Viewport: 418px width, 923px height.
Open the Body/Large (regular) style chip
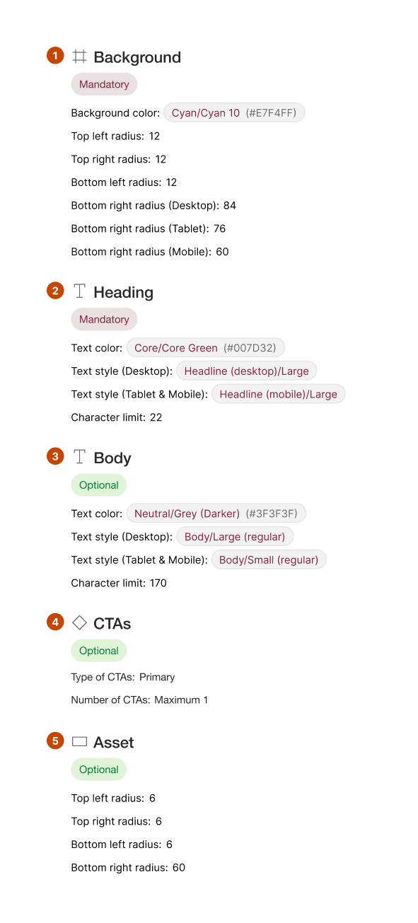(235, 537)
